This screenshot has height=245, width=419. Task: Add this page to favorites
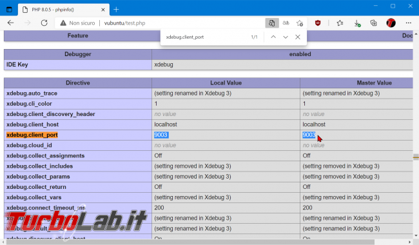[300, 23]
